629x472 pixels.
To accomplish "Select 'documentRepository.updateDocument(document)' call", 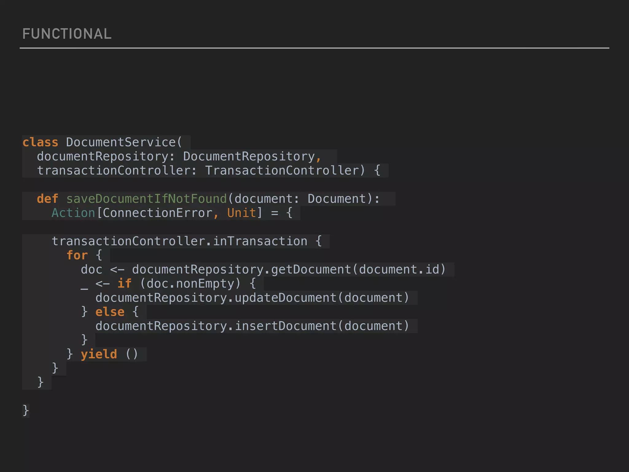I will (252, 298).
